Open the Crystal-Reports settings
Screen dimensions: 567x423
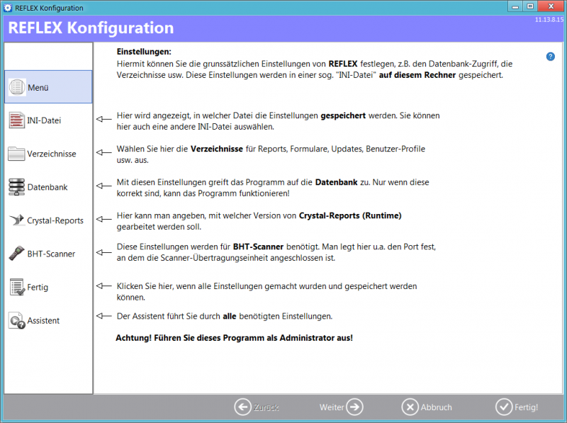click(x=48, y=220)
